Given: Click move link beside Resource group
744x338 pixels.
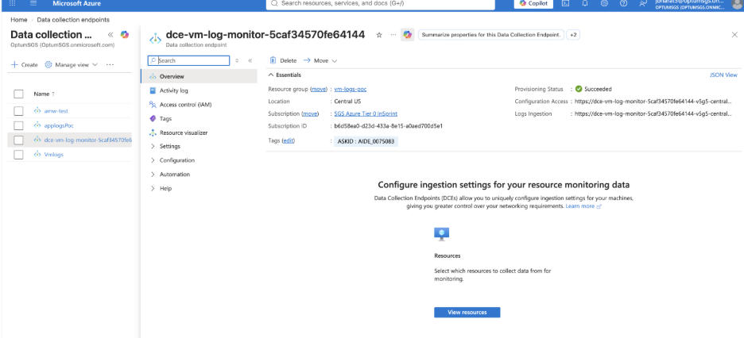Looking at the screenshot, I should [319, 89].
